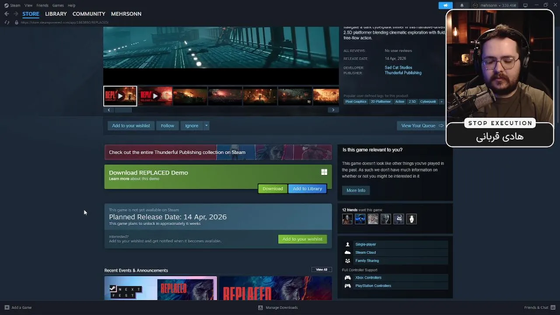
Task: Click the Family Sharing people icon
Action: pos(348,261)
